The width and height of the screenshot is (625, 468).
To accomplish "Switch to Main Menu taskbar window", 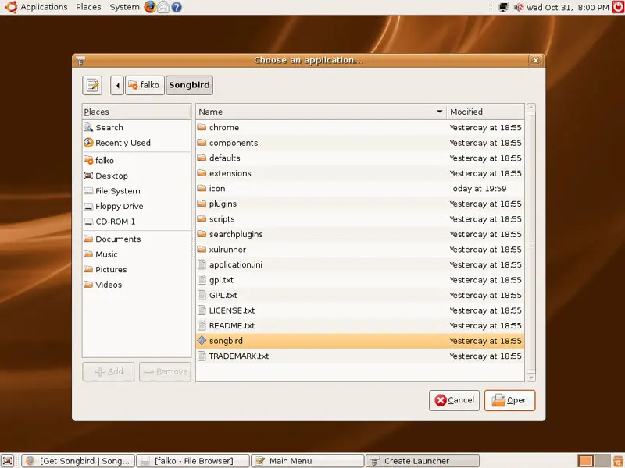I will pos(307,461).
